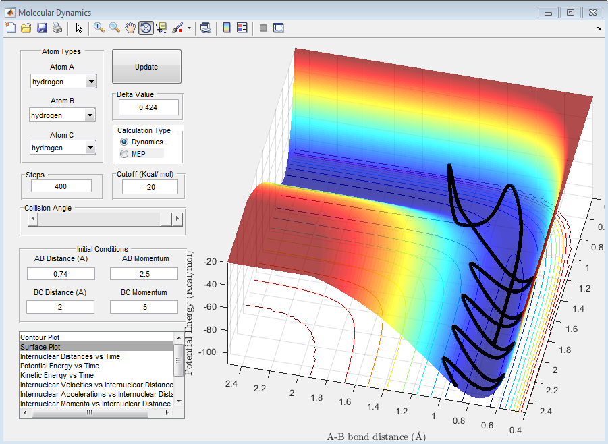Activate the Pan hand tool
608x444 pixels.
[130, 28]
